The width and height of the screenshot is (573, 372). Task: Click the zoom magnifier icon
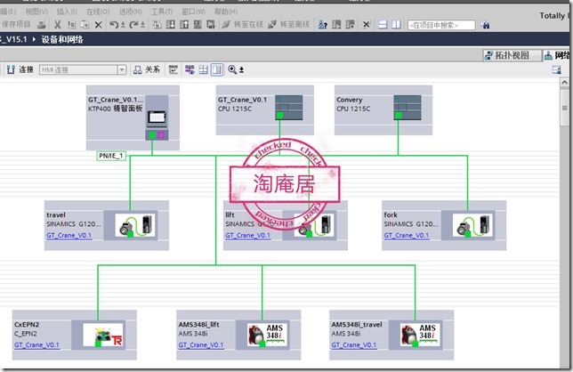pyautogui.click(x=232, y=69)
